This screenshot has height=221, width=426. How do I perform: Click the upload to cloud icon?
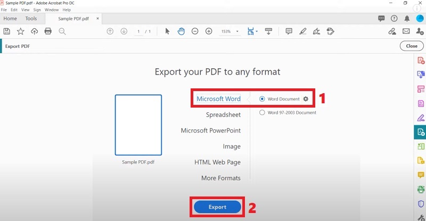[34, 31]
